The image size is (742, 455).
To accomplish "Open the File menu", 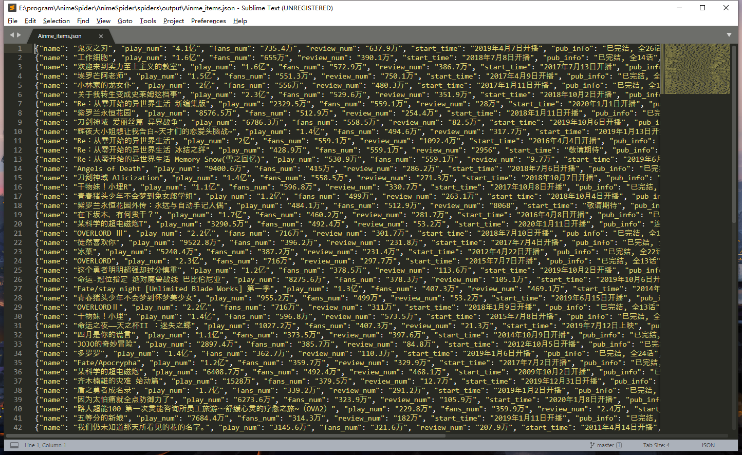I will 12,21.
